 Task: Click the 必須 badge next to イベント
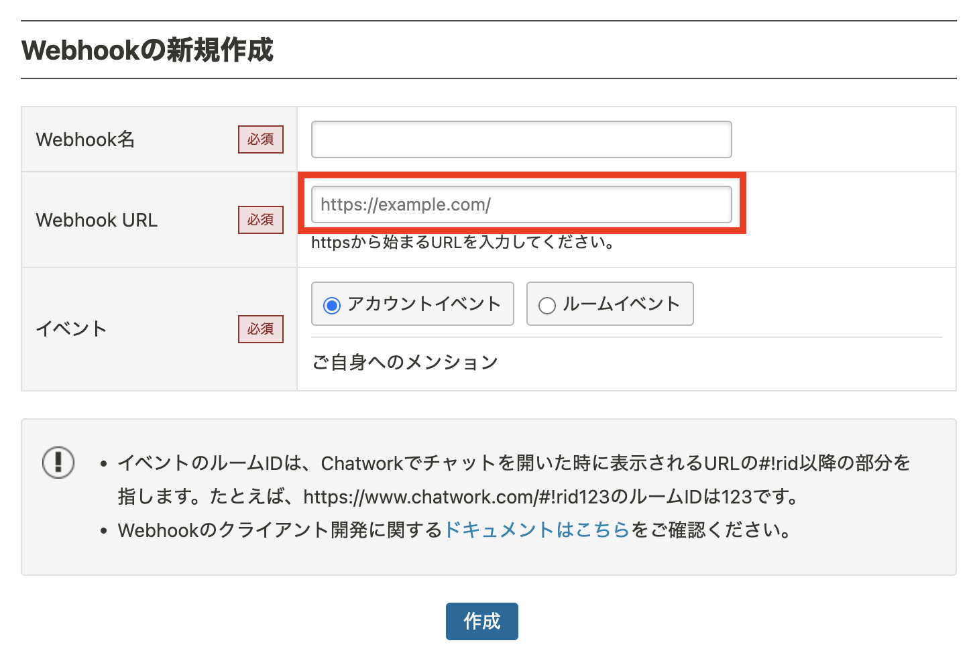(x=260, y=329)
